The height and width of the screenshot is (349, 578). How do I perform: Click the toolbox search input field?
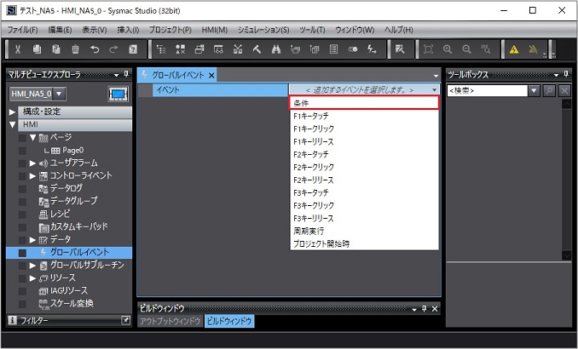pos(486,90)
